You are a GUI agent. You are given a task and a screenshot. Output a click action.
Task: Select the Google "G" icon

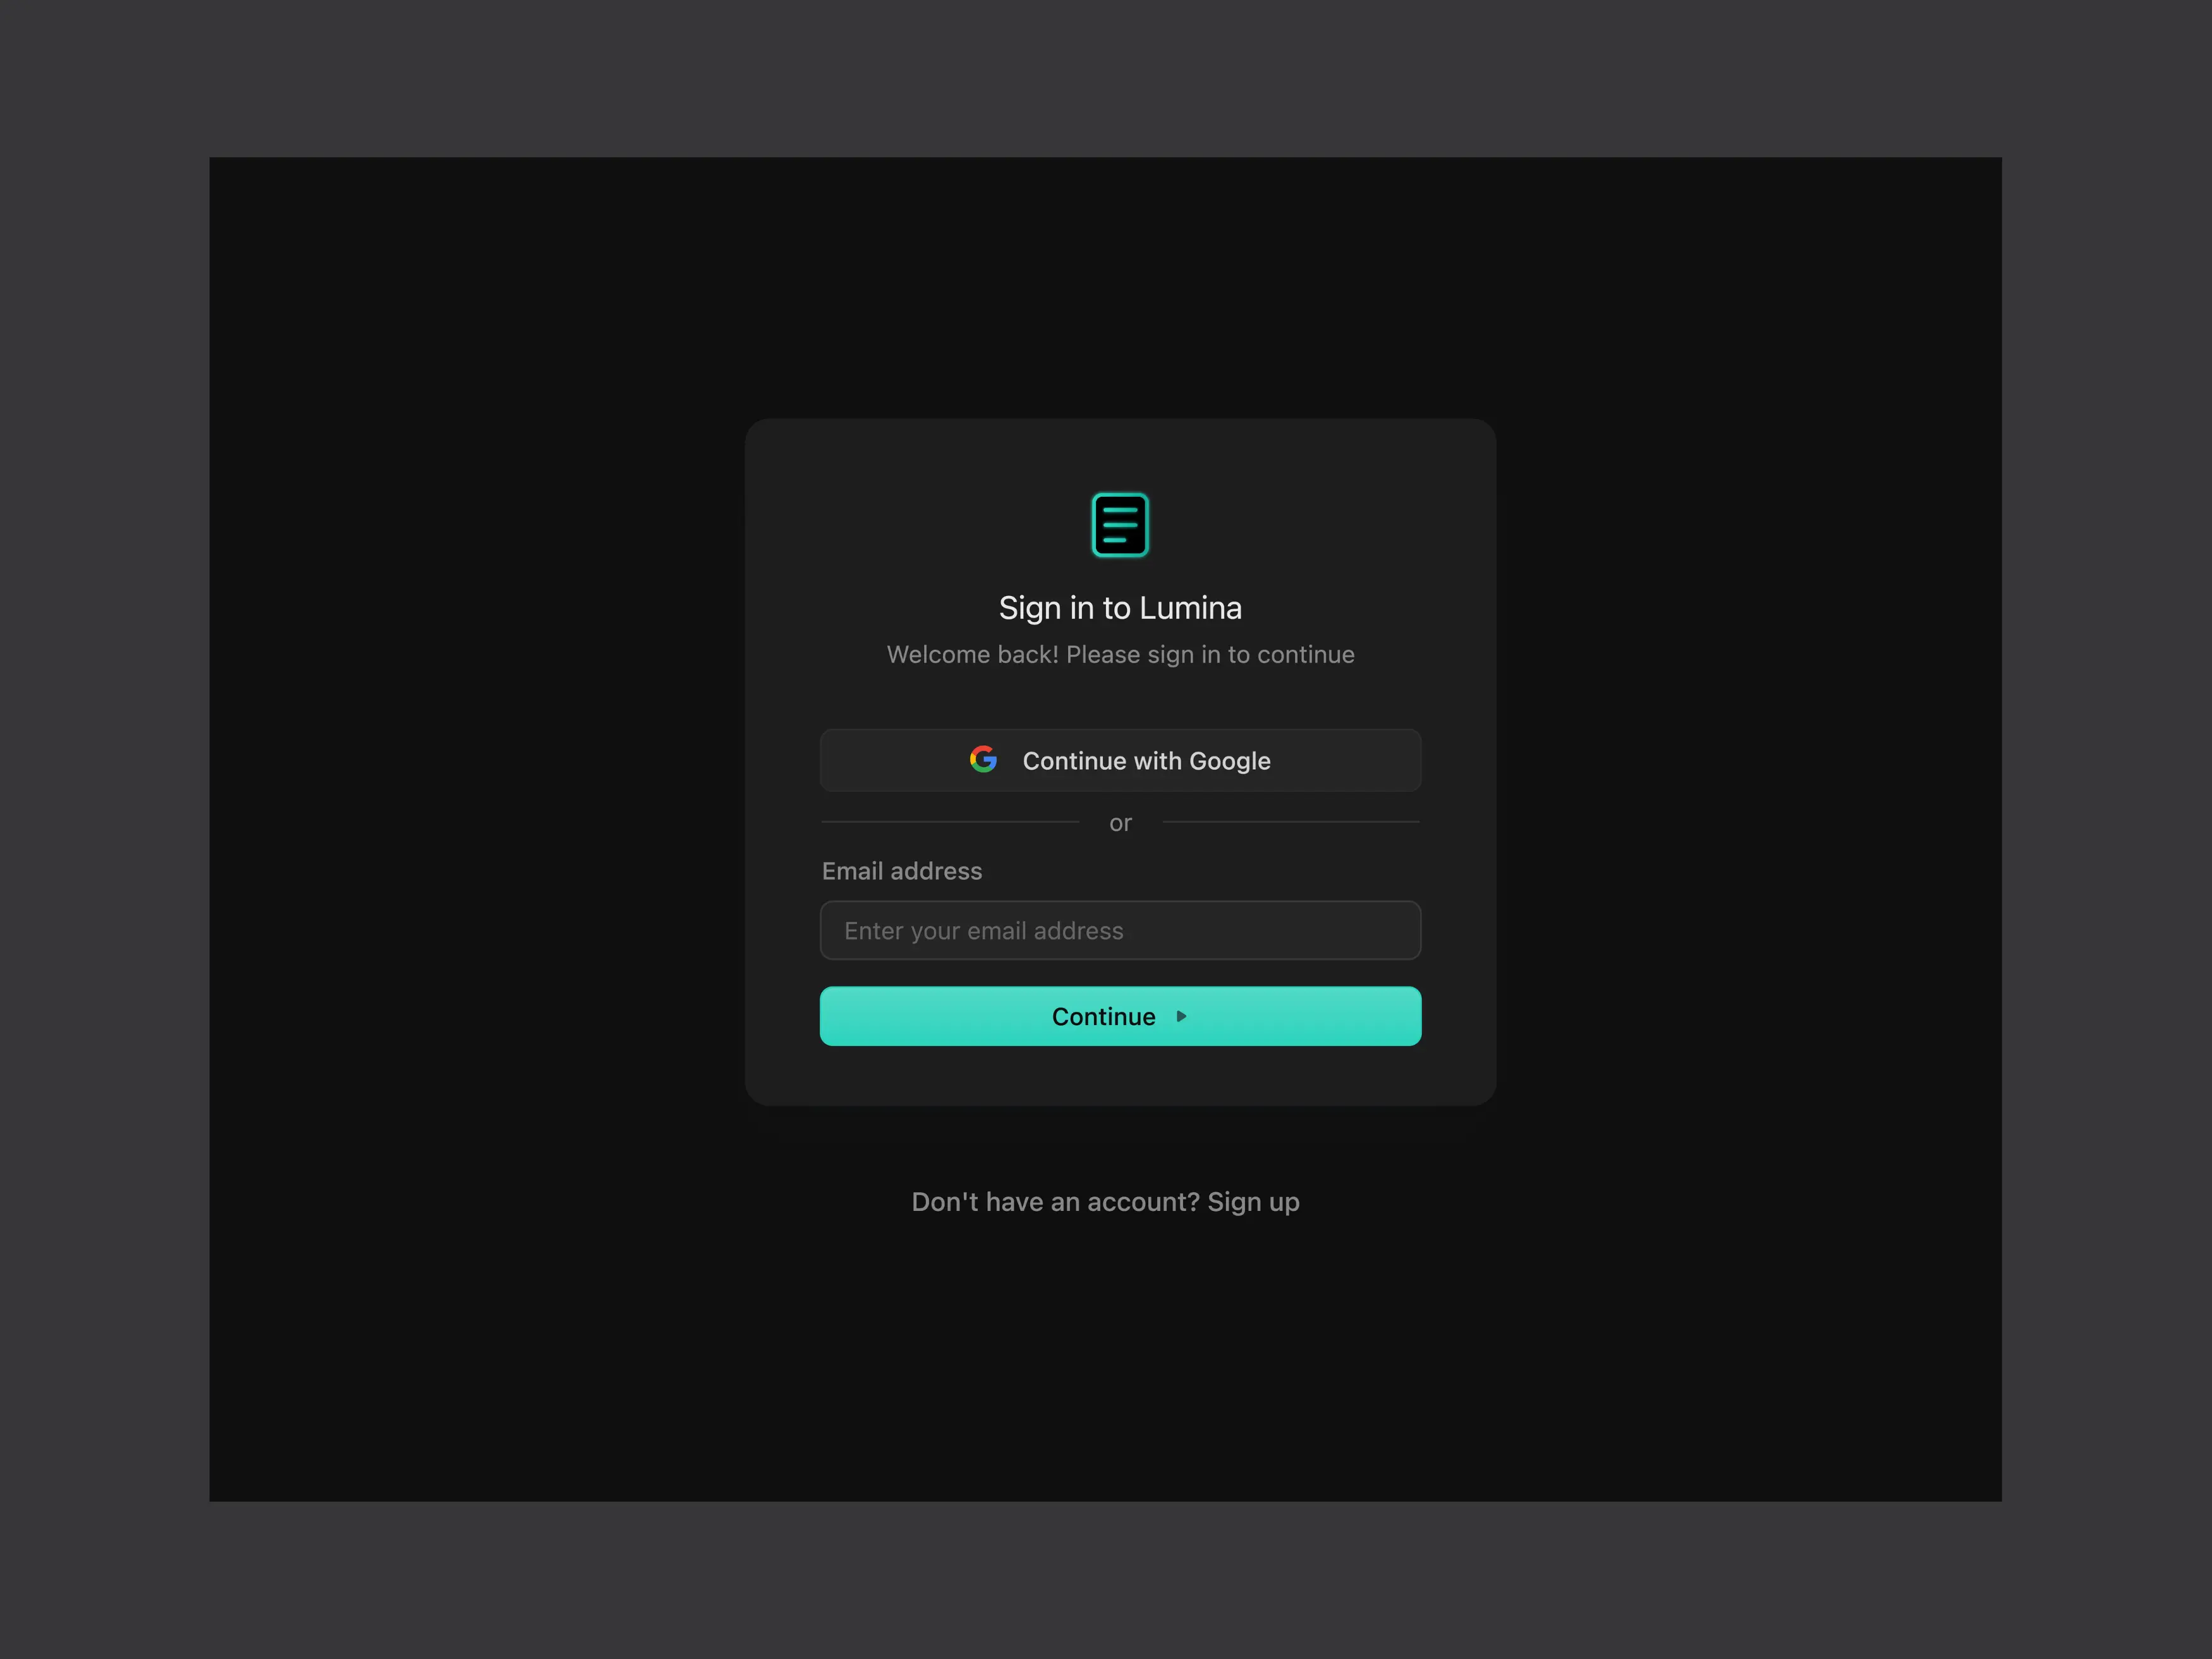click(x=984, y=760)
